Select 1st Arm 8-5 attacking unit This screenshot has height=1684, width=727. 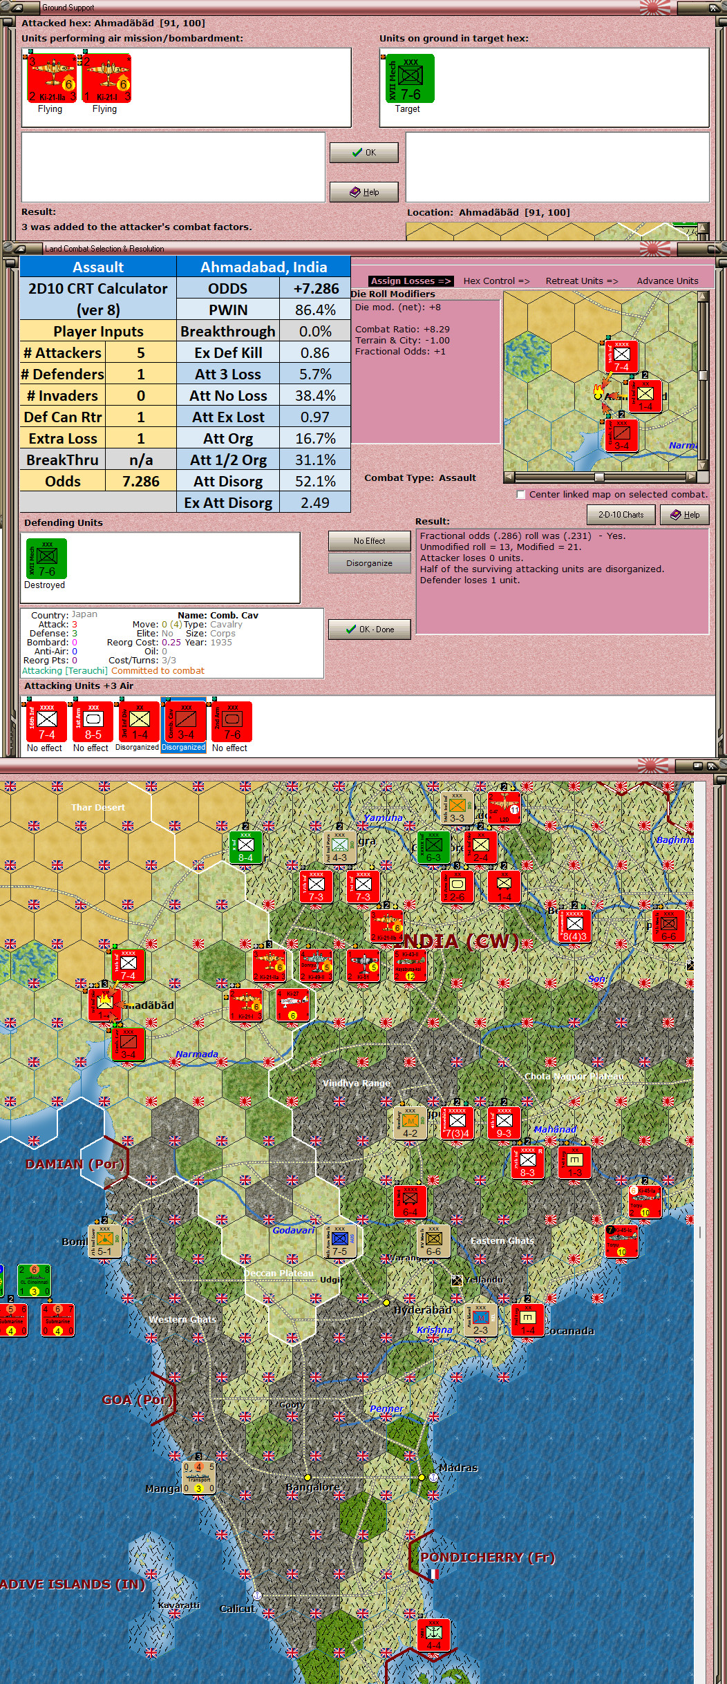click(x=93, y=722)
